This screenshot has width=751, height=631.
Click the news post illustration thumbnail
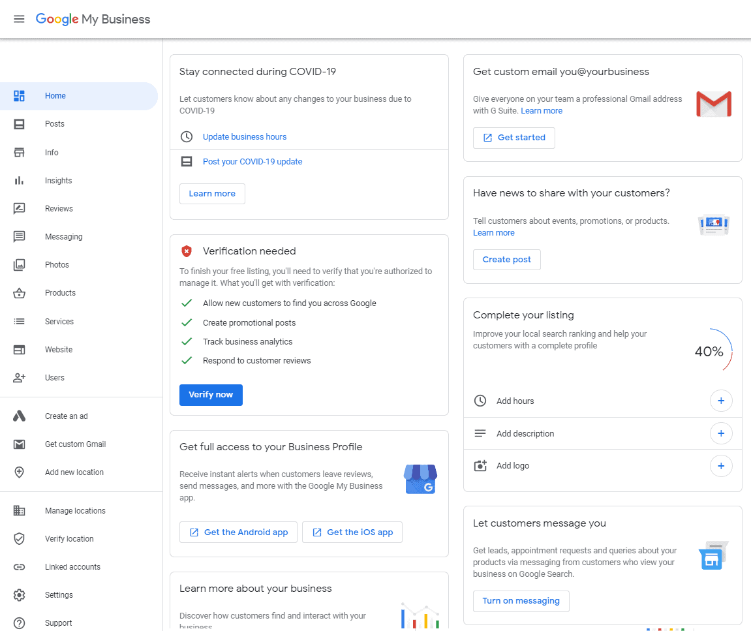click(714, 224)
